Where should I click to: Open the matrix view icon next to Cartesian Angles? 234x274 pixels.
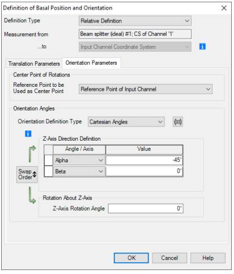pos(178,122)
